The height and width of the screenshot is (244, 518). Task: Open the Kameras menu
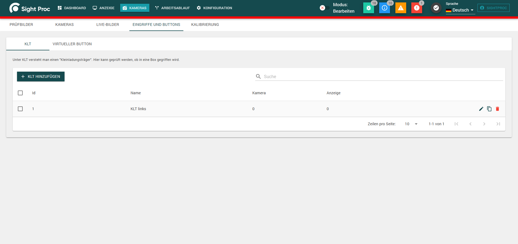[135, 8]
